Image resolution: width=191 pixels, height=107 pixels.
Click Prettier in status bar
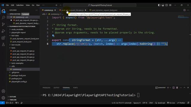(181, 103)
